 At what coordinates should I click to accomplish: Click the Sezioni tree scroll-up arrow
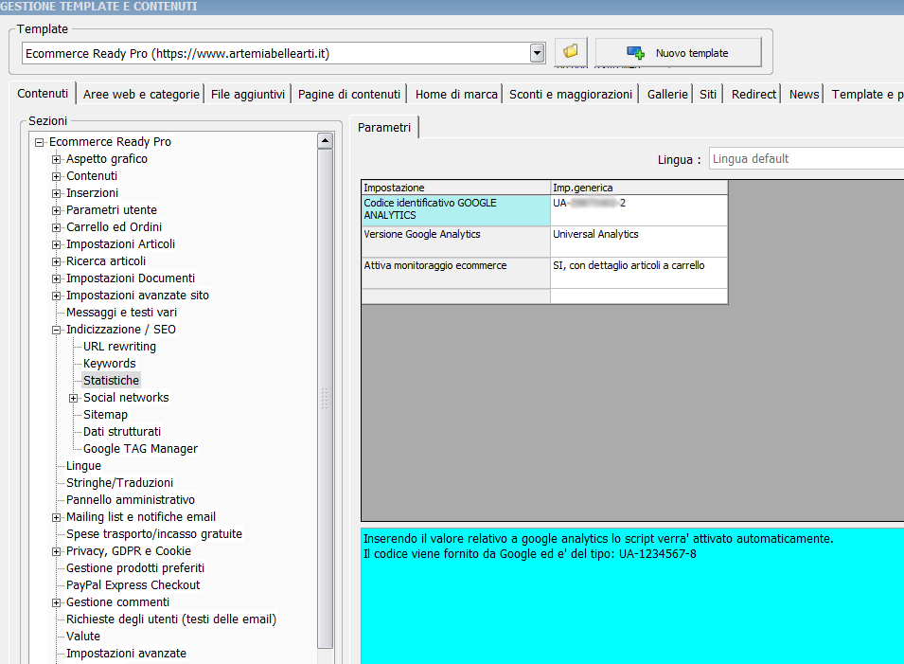[x=326, y=141]
